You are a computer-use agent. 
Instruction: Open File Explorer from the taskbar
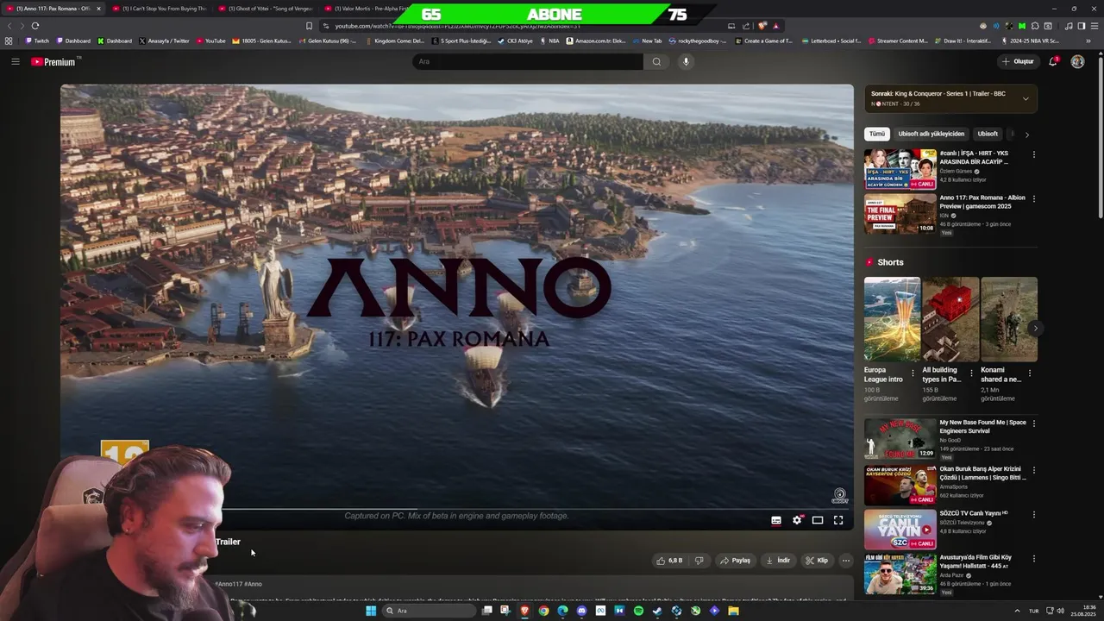(733, 611)
